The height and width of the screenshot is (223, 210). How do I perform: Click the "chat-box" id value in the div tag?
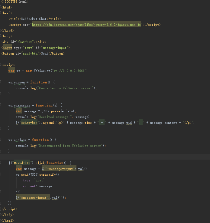[25, 42]
